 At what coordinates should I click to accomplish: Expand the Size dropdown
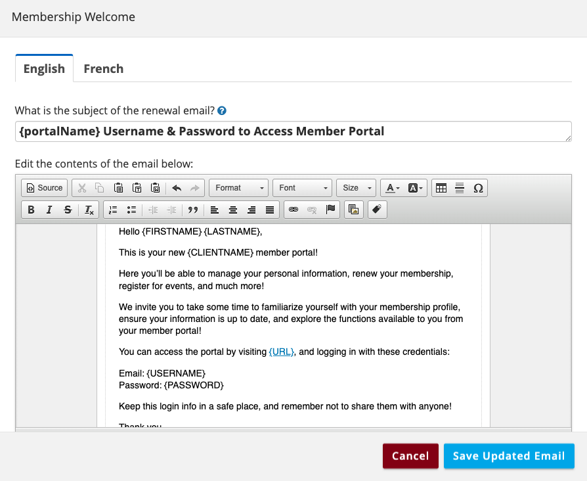pyautogui.click(x=357, y=188)
